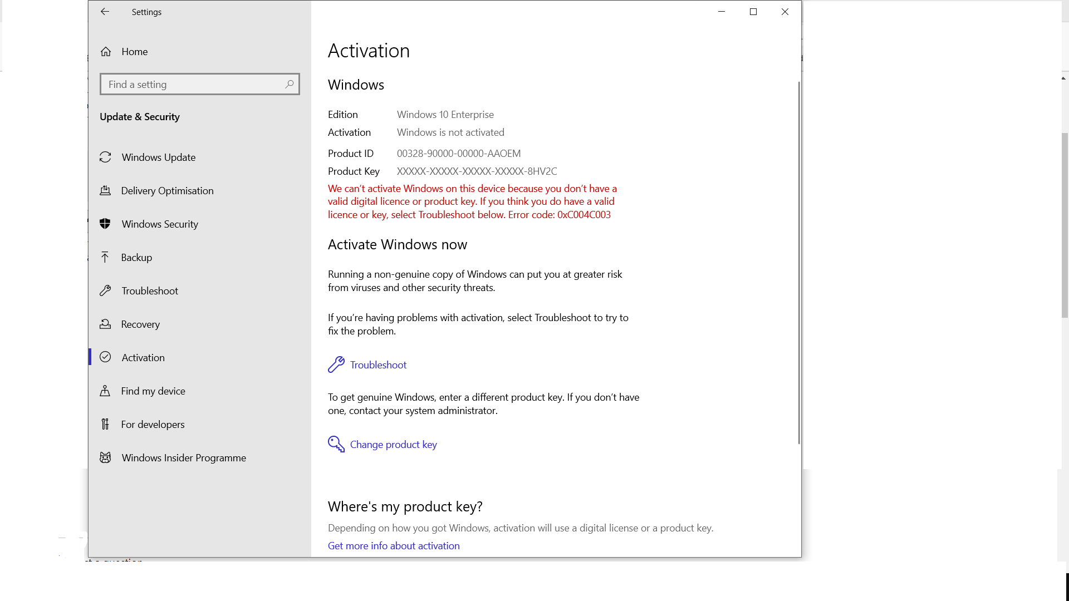Click Where's my product key heading
The width and height of the screenshot is (1069, 601).
coord(405,506)
